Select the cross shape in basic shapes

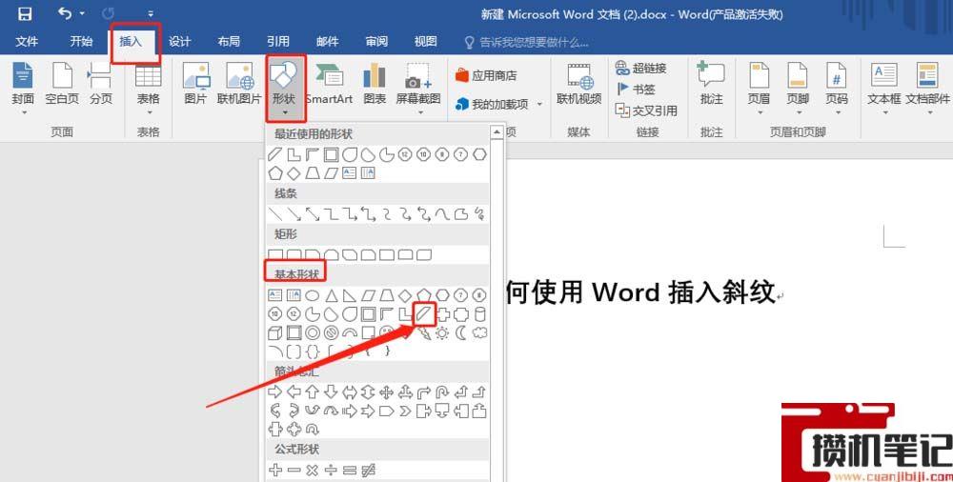coord(442,314)
